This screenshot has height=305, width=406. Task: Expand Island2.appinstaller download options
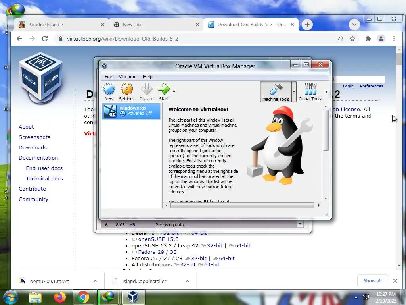point(188,281)
